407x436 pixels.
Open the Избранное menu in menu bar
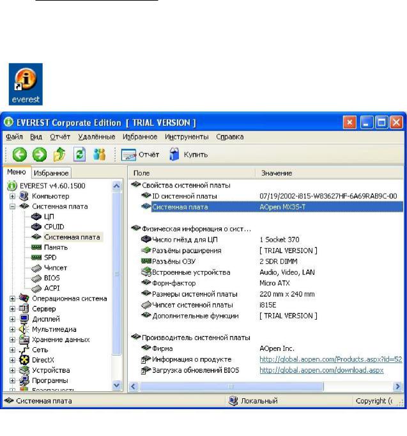(x=140, y=137)
